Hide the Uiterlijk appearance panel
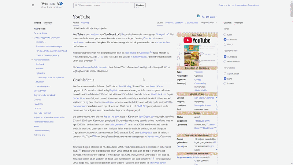 tap(239, 23)
